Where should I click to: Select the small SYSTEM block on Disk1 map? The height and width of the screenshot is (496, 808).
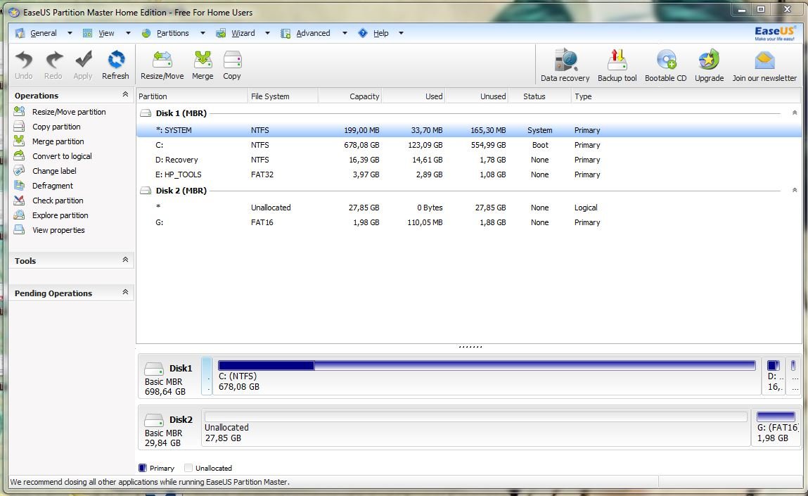207,376
